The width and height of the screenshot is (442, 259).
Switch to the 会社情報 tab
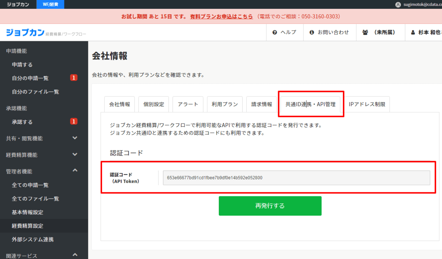point(120,104)
